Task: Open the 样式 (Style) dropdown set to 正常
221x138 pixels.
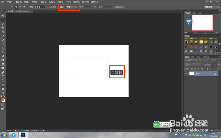Action: tap(72, 7)
